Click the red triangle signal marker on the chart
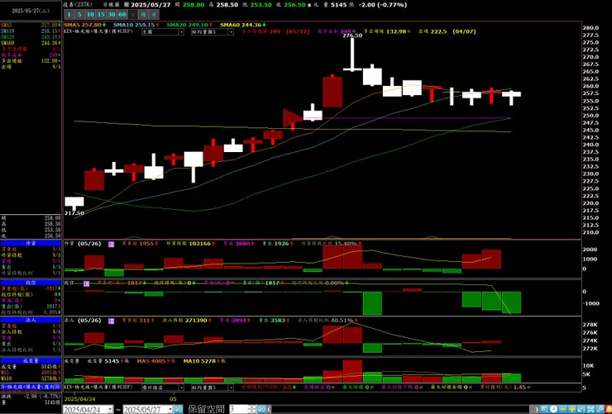Screen dimensions: 612x414 [293, 118]
